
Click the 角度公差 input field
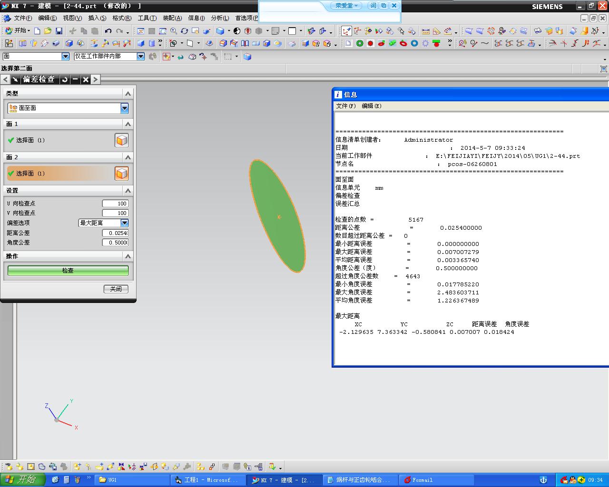coord(116,243)
